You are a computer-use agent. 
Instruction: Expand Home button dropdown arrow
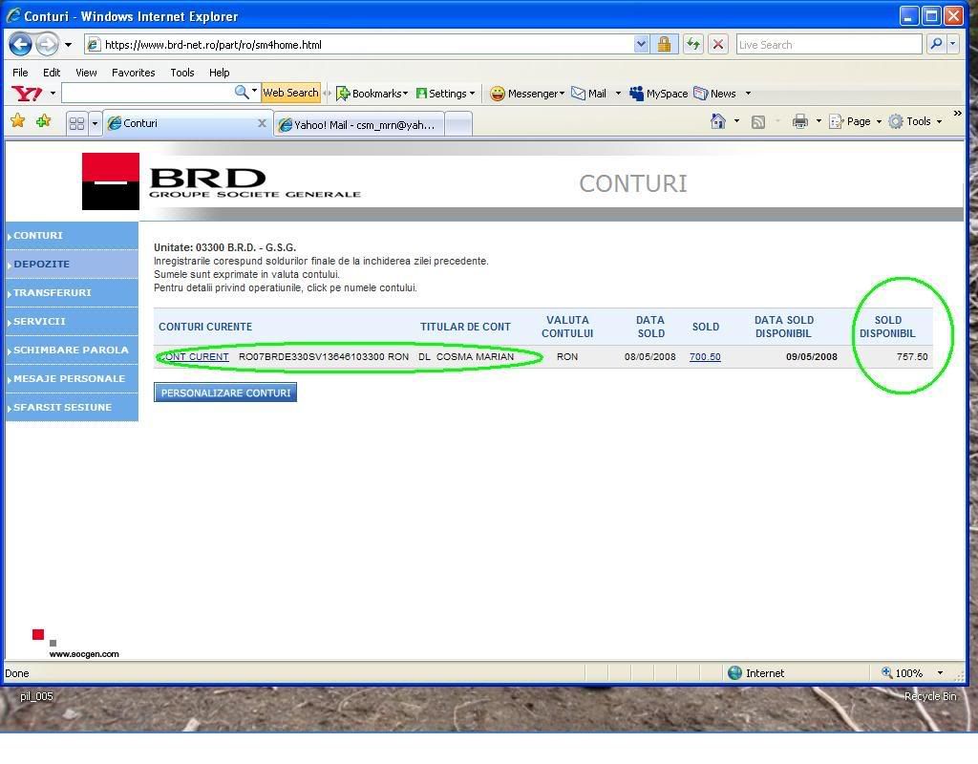pyautogui.click(x=736, y=121)
